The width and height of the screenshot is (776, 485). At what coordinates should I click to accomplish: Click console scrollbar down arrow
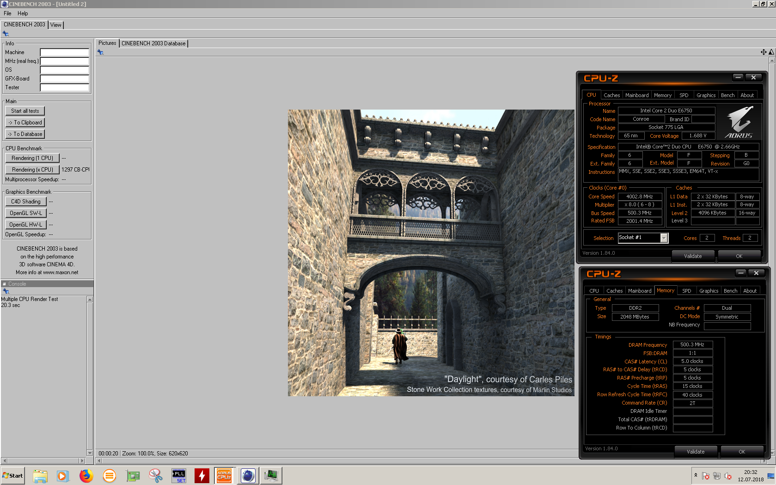point(90,453)
